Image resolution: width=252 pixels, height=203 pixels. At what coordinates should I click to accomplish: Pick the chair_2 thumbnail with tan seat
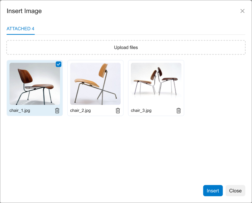[95, 84]
